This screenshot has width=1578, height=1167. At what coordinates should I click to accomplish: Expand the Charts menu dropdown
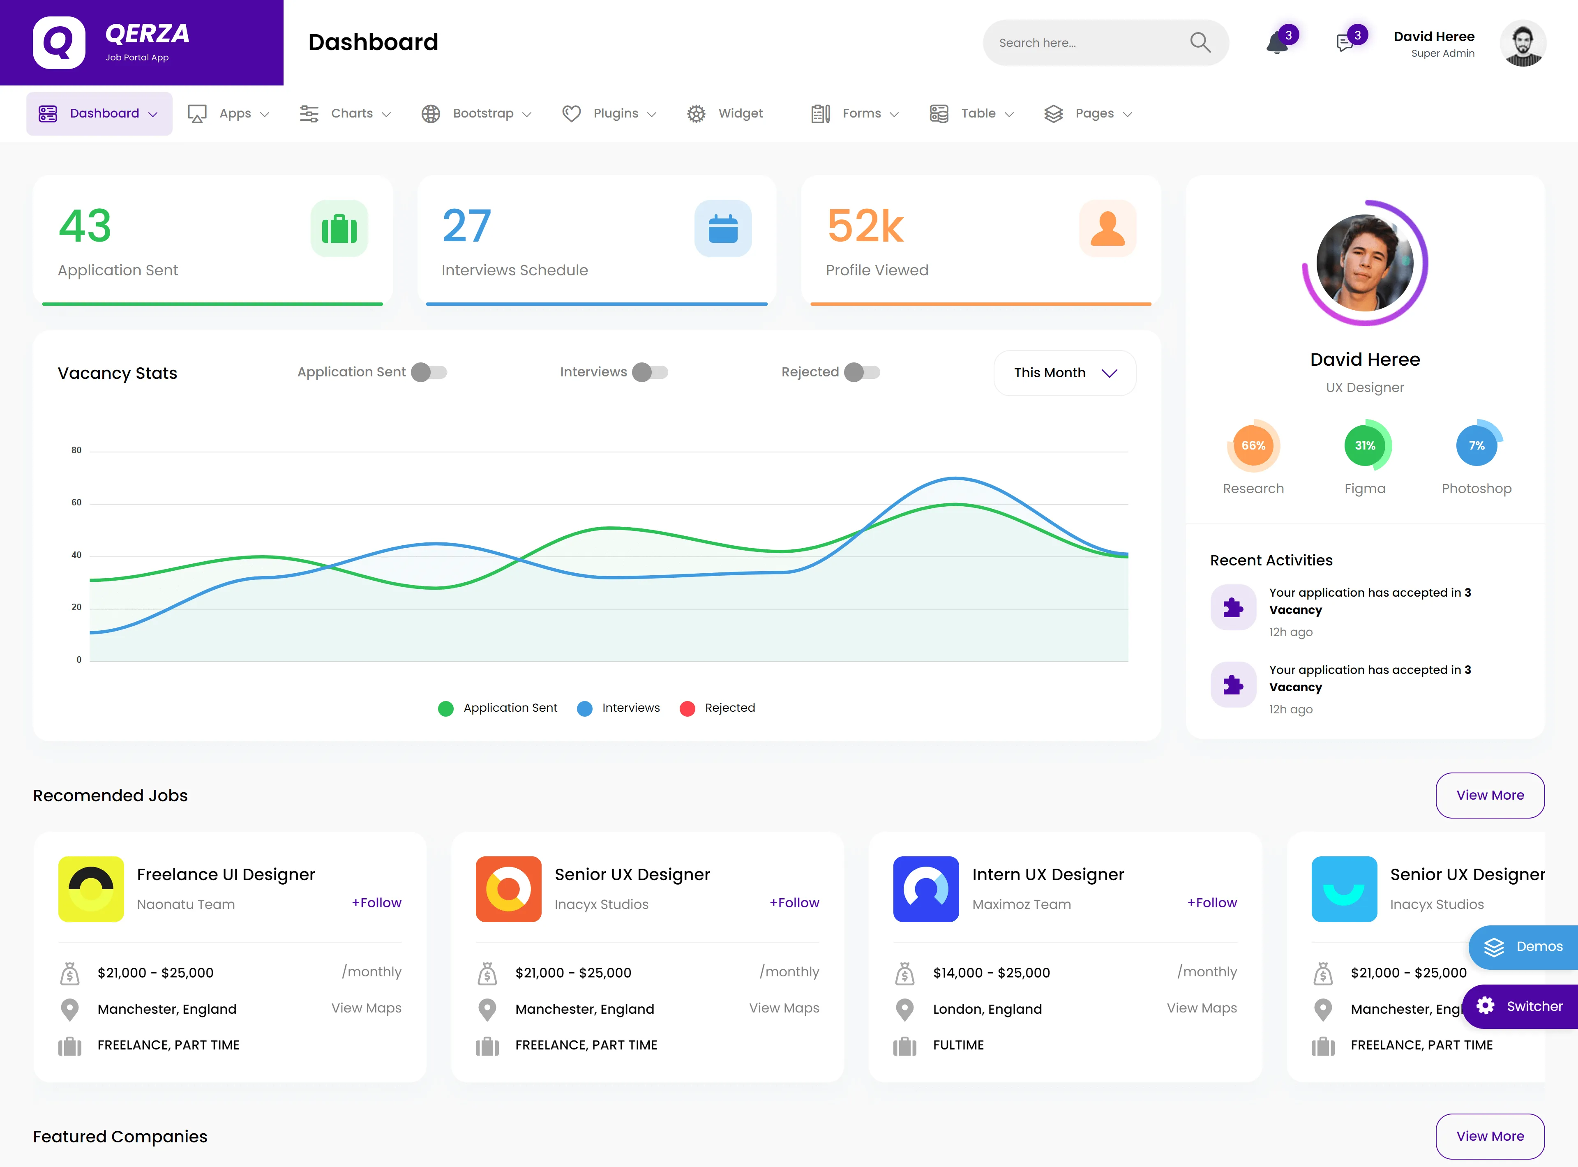(x=345, y=114)
